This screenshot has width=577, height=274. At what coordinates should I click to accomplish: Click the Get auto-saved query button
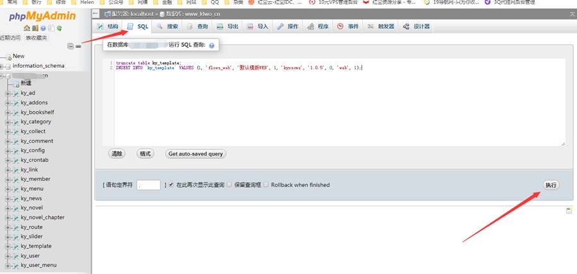click(x=196, y=154)
